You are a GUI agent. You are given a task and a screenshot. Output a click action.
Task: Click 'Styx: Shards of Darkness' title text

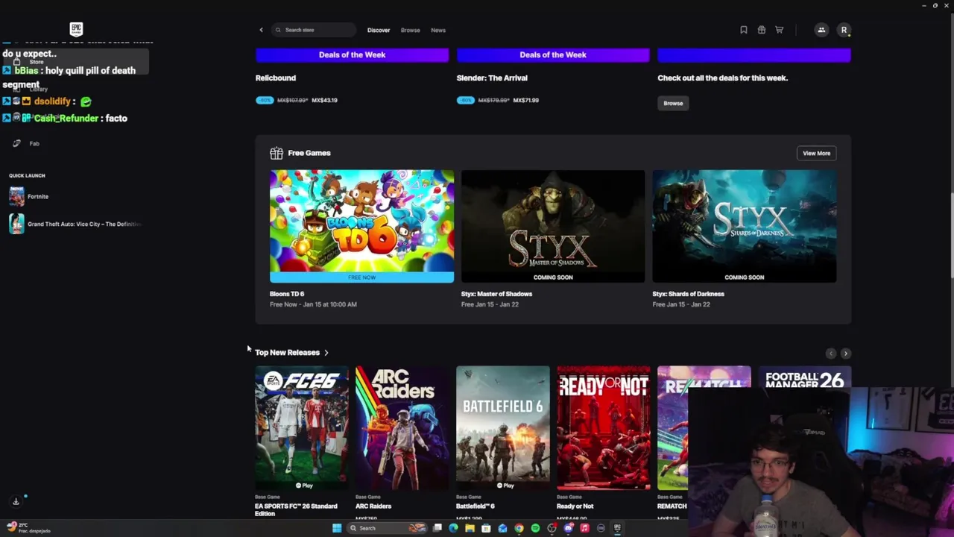tap(688, 294)
